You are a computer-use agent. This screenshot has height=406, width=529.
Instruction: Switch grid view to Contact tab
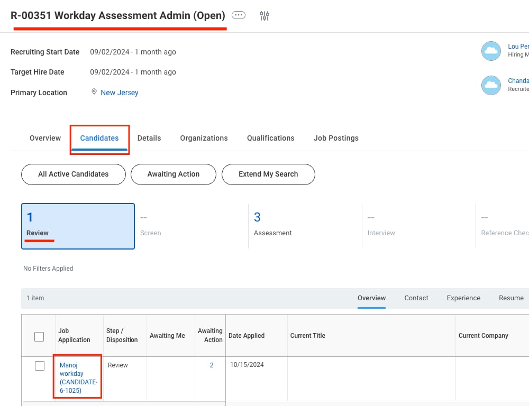(x=416, y=298)
